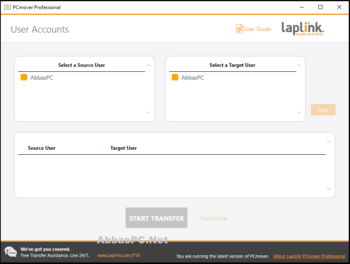Click the Map button
Viewport: 350px width, 264px height.
click(323, 110)
